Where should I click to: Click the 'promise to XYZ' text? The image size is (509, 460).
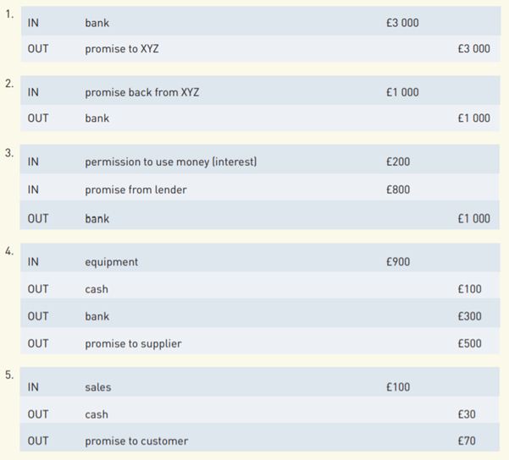click(x=121, y=49)
